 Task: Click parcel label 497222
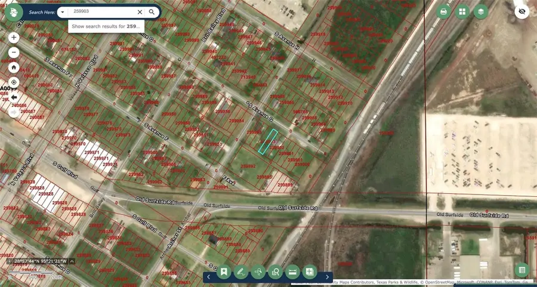click(218, 57)
